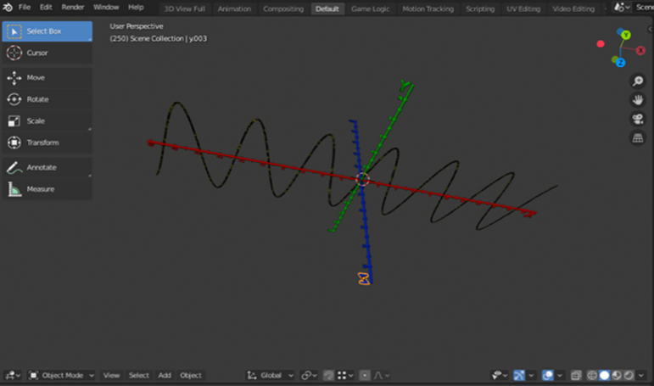Toggle X-ray display in viewport header
Viewport: 654px width, 386px height.
click(x=576, y=375)
